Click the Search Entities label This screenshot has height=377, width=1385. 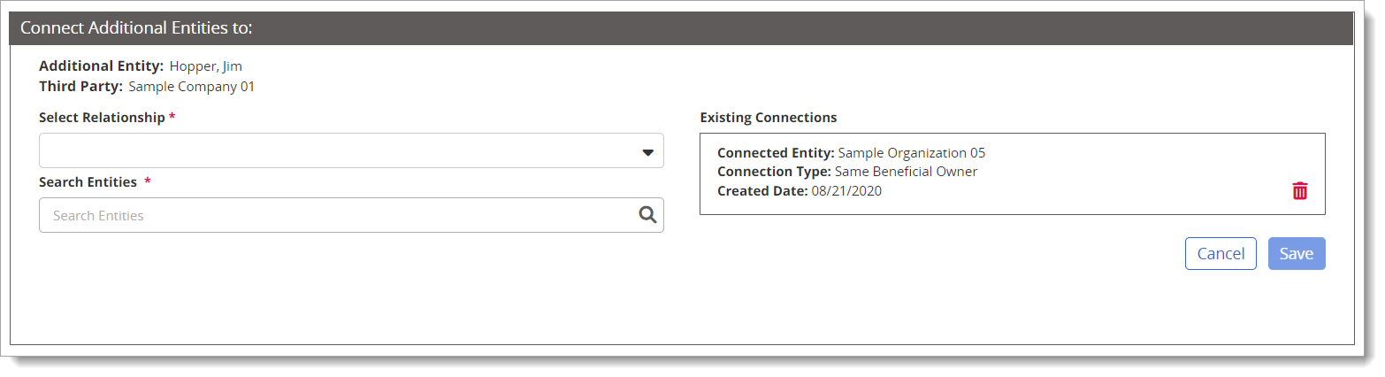pyautogui.click(x=88, y=181)
